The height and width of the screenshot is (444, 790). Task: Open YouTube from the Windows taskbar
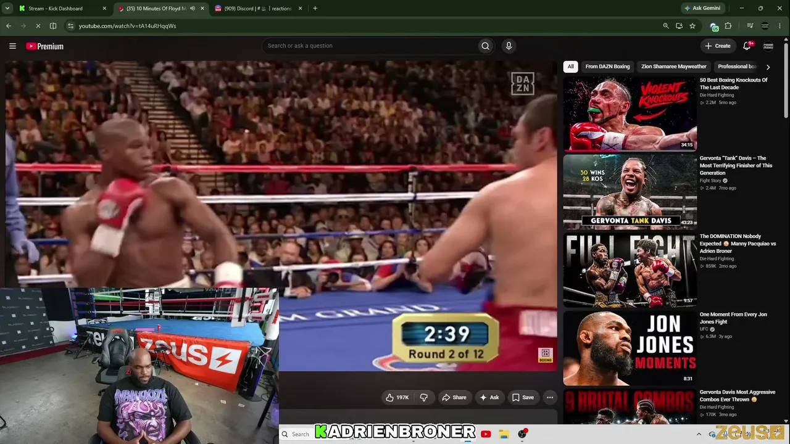pos(486,434)
